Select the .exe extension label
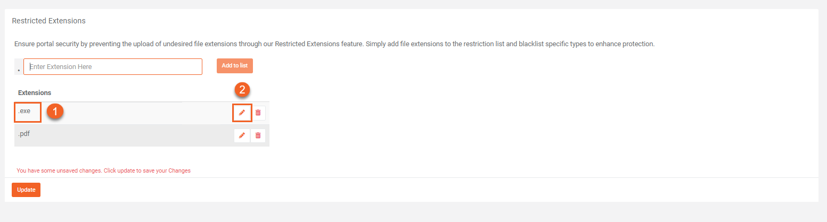 24,112
